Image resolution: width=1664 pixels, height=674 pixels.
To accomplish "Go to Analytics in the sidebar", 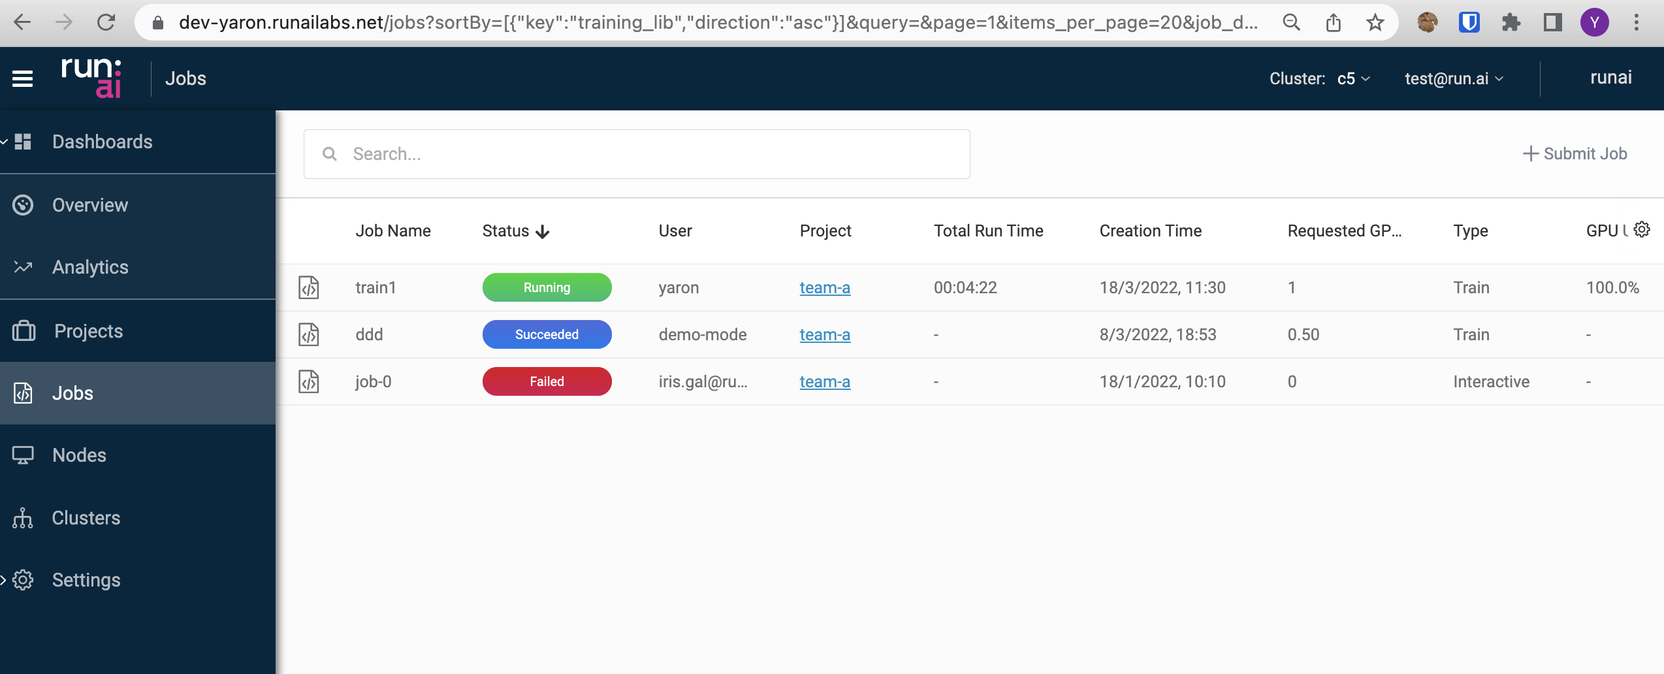I will [x=138, y=267].
